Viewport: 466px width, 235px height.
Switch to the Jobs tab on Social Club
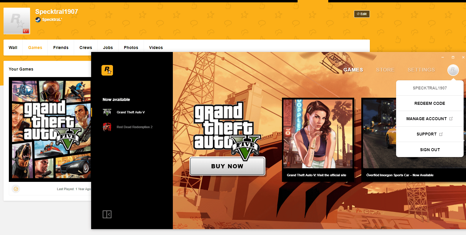[108, 48]
